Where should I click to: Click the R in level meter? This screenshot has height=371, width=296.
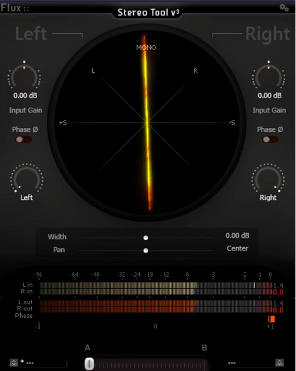[x=155, y=292]
